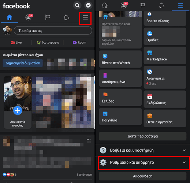Open Σελίδες pages shortcut
Viewport: 190px width, 183px height.
pyautogui.click(x=120, y=97)
